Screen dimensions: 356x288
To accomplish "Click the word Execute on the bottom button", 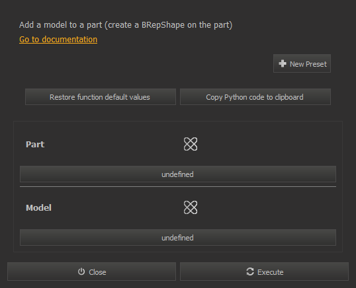I will [271, 272].
